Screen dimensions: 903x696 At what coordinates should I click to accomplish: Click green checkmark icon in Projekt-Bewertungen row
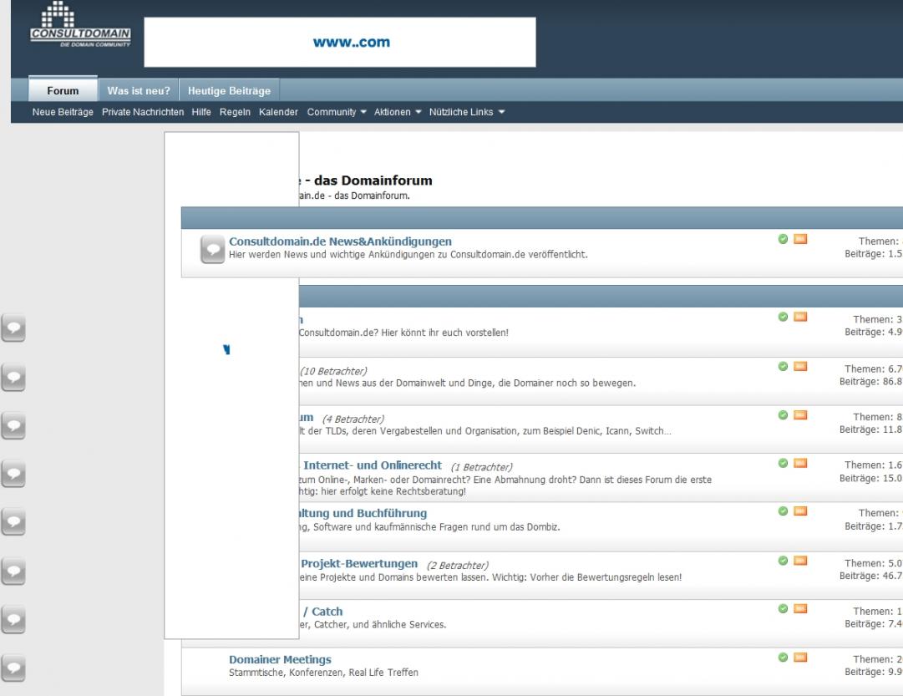coord(783,561)
